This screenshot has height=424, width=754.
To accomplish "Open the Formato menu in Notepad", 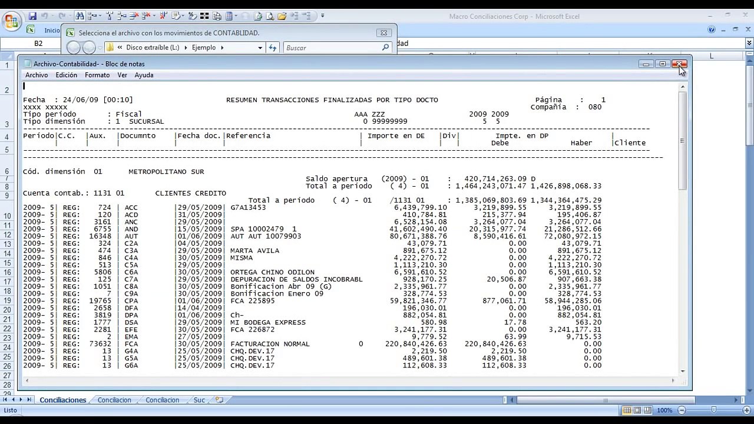I will [97, 75].
